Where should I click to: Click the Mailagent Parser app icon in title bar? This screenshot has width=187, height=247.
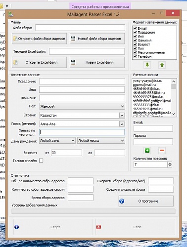pos(11,14)
